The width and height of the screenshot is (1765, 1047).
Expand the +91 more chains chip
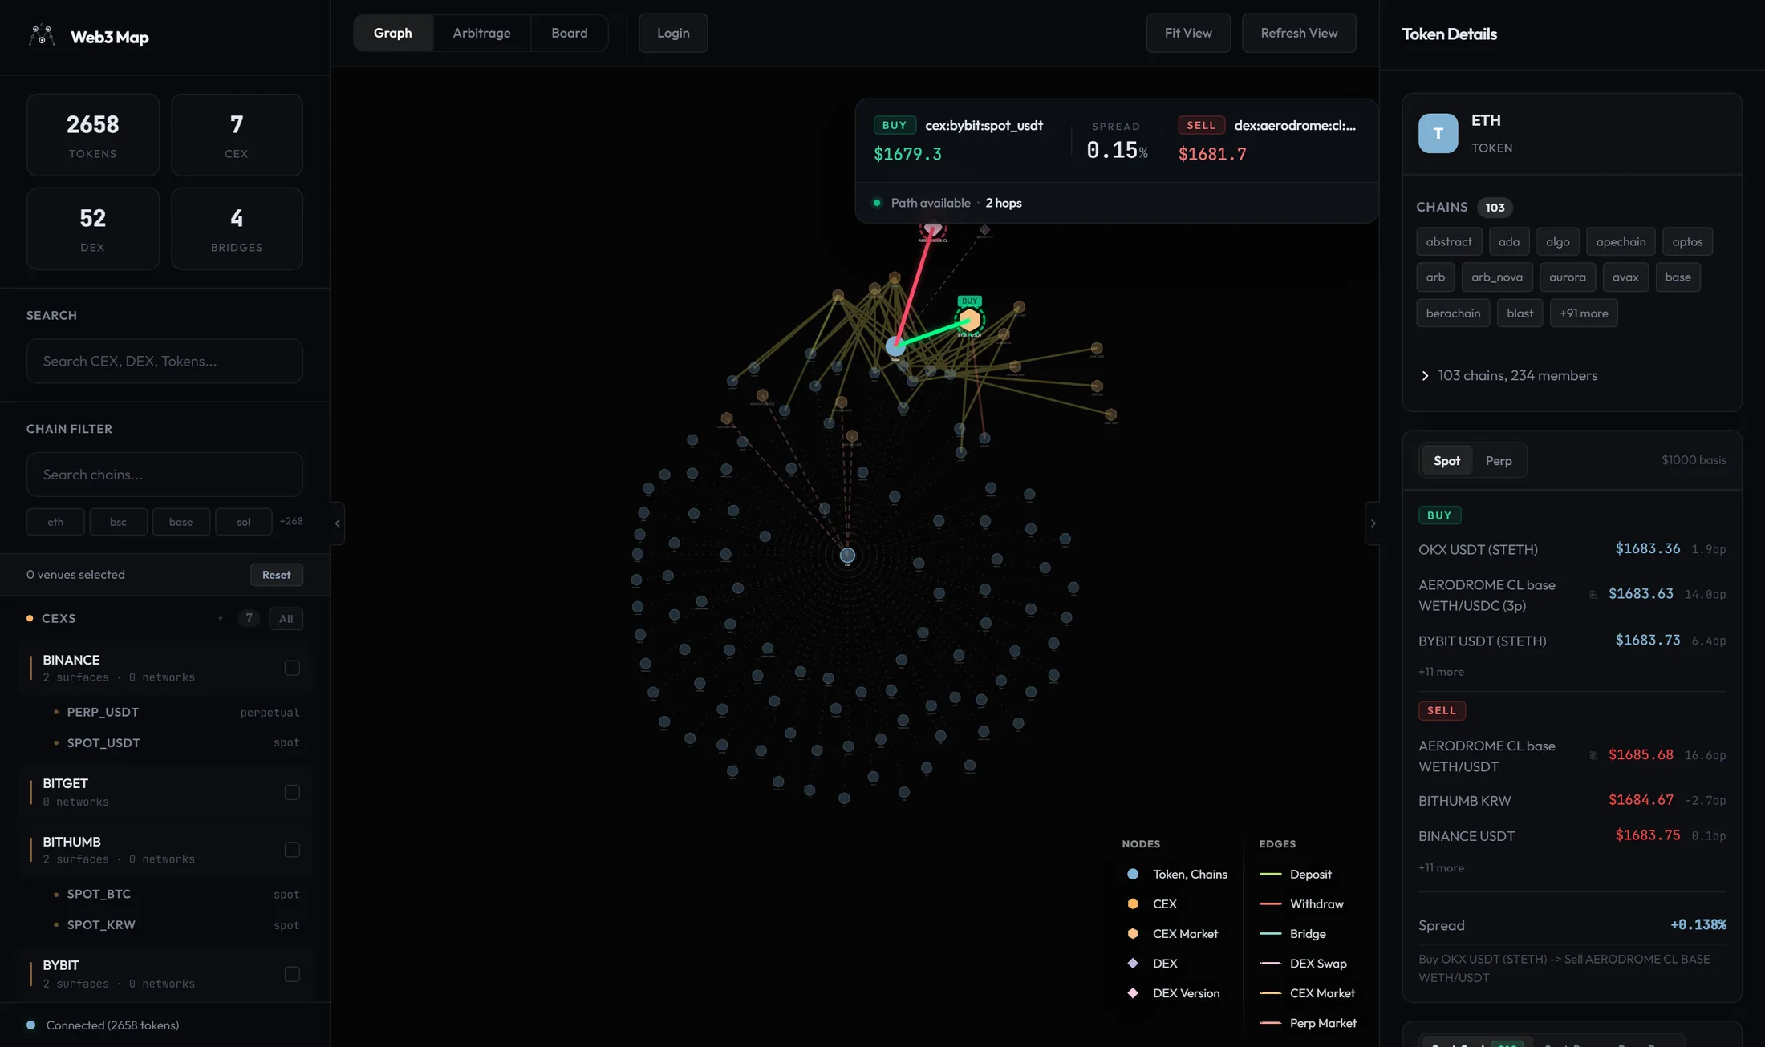click(1584, 313)
